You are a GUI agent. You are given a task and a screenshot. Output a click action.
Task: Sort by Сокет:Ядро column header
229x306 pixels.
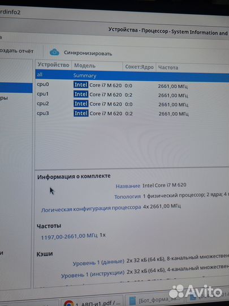(x=139, y=67)
